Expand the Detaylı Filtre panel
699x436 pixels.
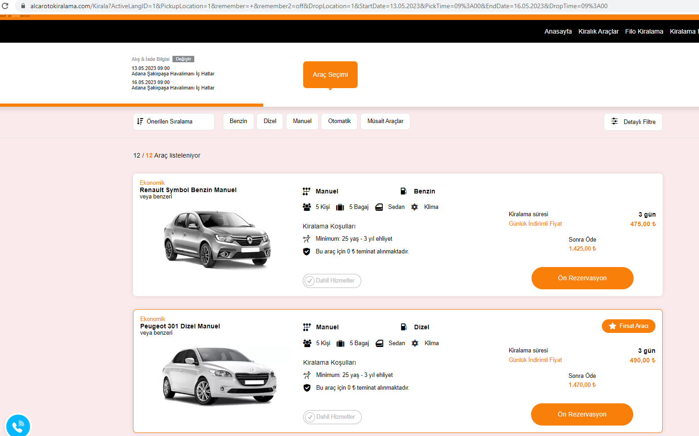(x=633, y=122)
